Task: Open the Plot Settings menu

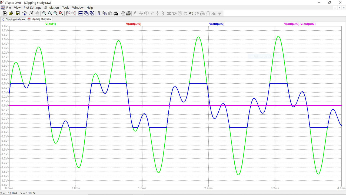Action: (x=32, y=8)
